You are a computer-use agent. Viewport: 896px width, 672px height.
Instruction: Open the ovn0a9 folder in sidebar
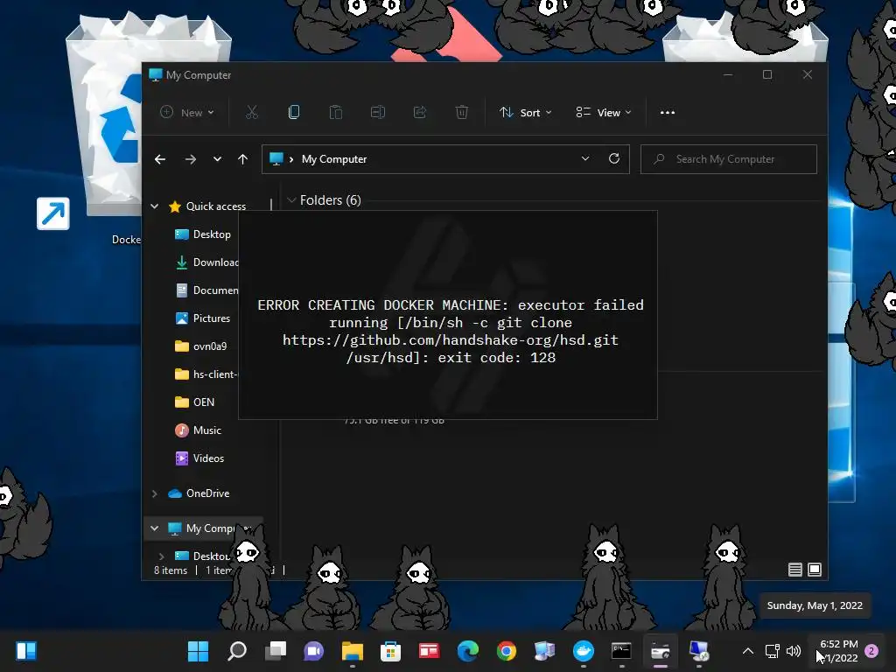click(x=200, y=346)
